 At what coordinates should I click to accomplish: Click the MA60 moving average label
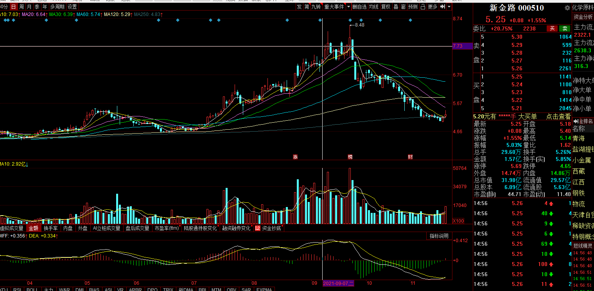[89, 14]
